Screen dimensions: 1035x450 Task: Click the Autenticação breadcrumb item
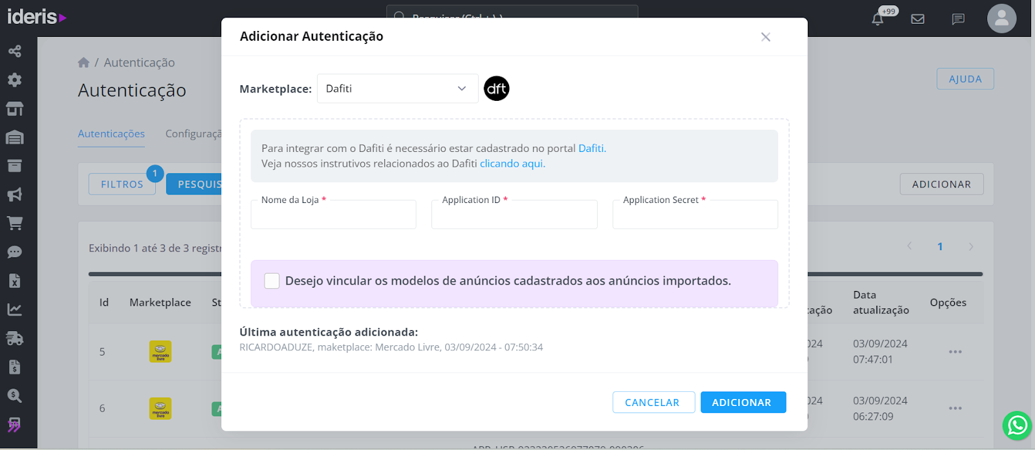pyautogui.click(x=139, y=63)
